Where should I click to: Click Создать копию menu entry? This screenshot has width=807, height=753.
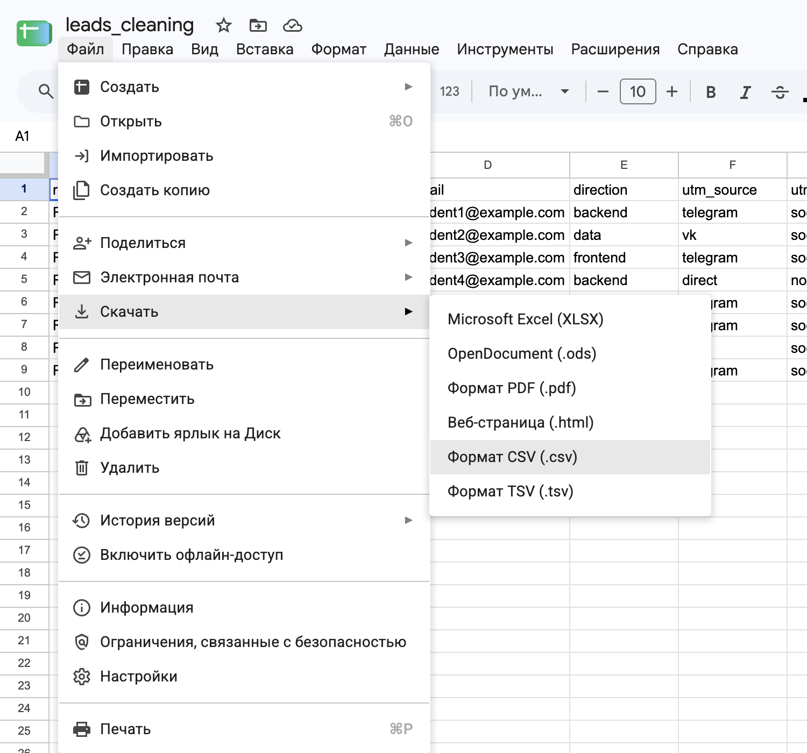244,190
